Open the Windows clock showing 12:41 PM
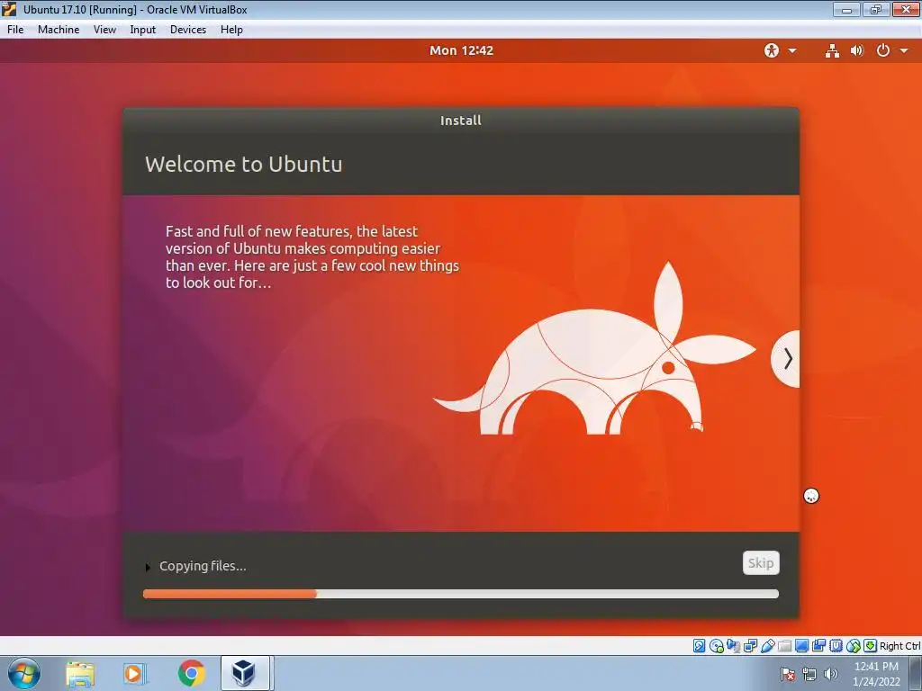 876,674
